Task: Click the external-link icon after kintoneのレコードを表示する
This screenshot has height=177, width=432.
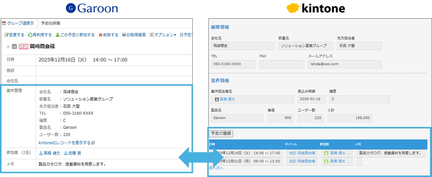Action: click(93, 143)
